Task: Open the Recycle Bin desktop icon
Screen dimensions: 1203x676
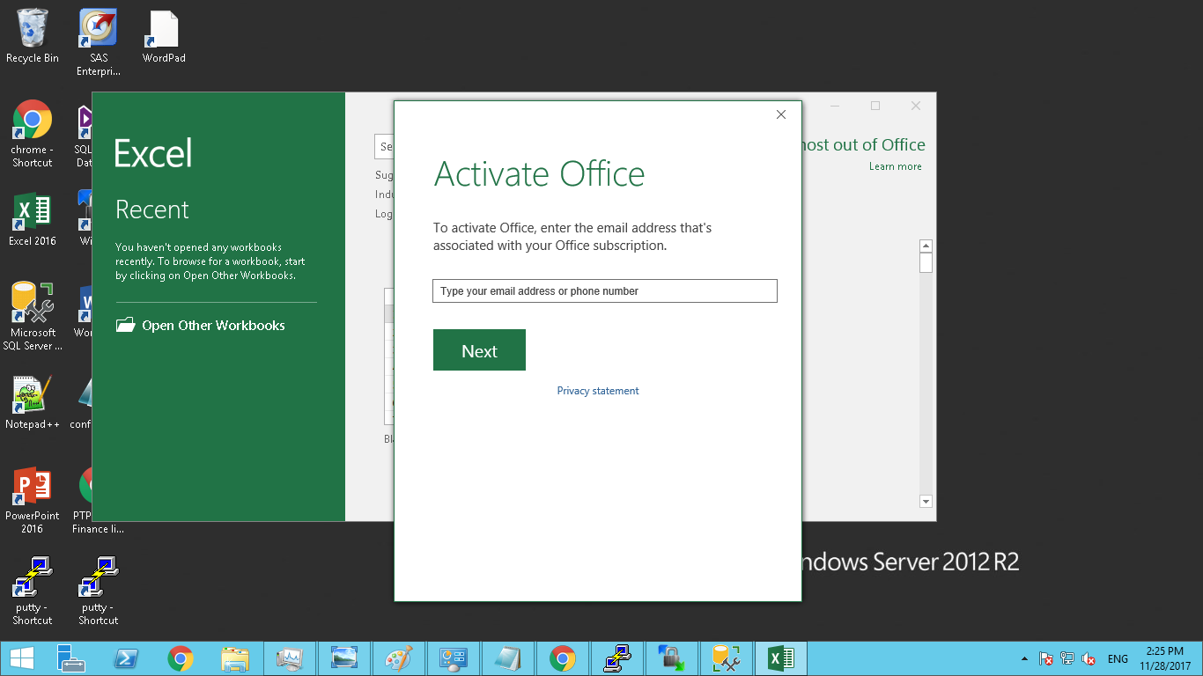Action: [x=33, y=36]
